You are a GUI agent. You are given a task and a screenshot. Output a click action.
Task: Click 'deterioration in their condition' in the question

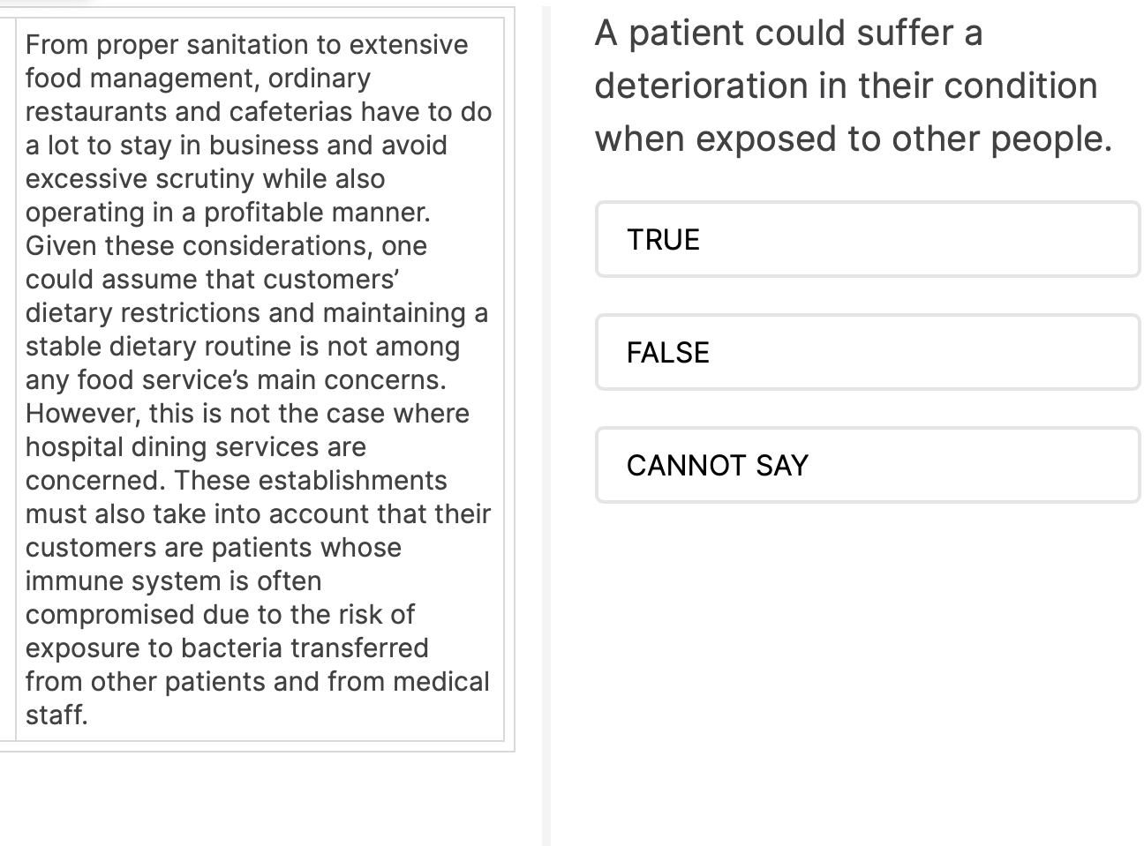(x=846, y=86)
